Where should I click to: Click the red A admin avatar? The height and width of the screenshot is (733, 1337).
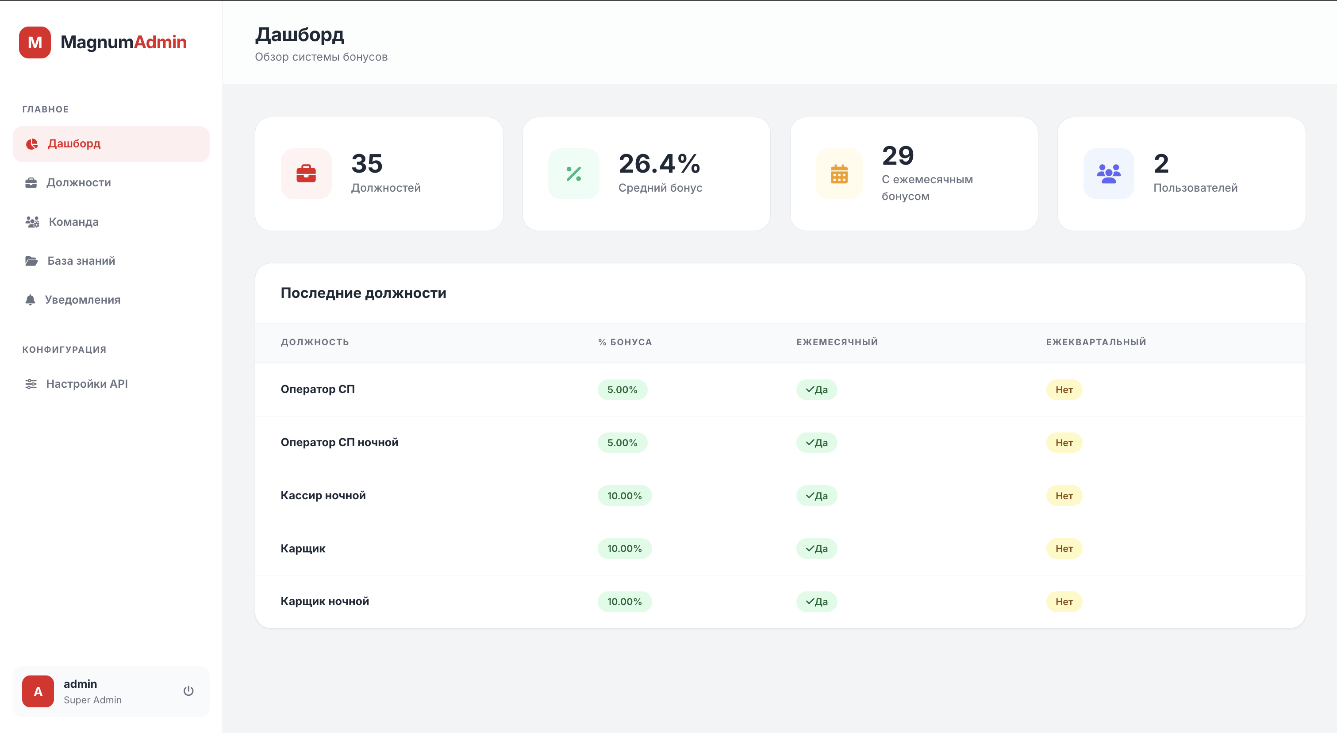(38, 691)
